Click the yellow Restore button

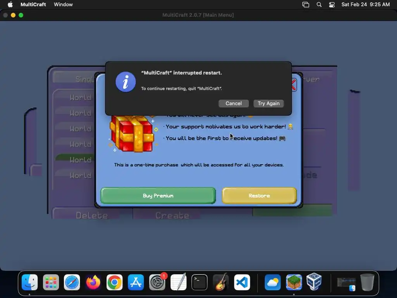tap(259, 196)
